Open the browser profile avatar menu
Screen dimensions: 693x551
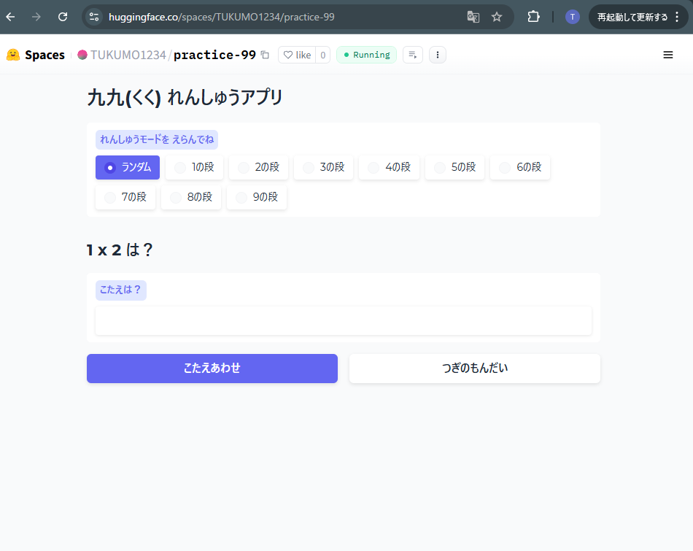[x=572, y=16]
